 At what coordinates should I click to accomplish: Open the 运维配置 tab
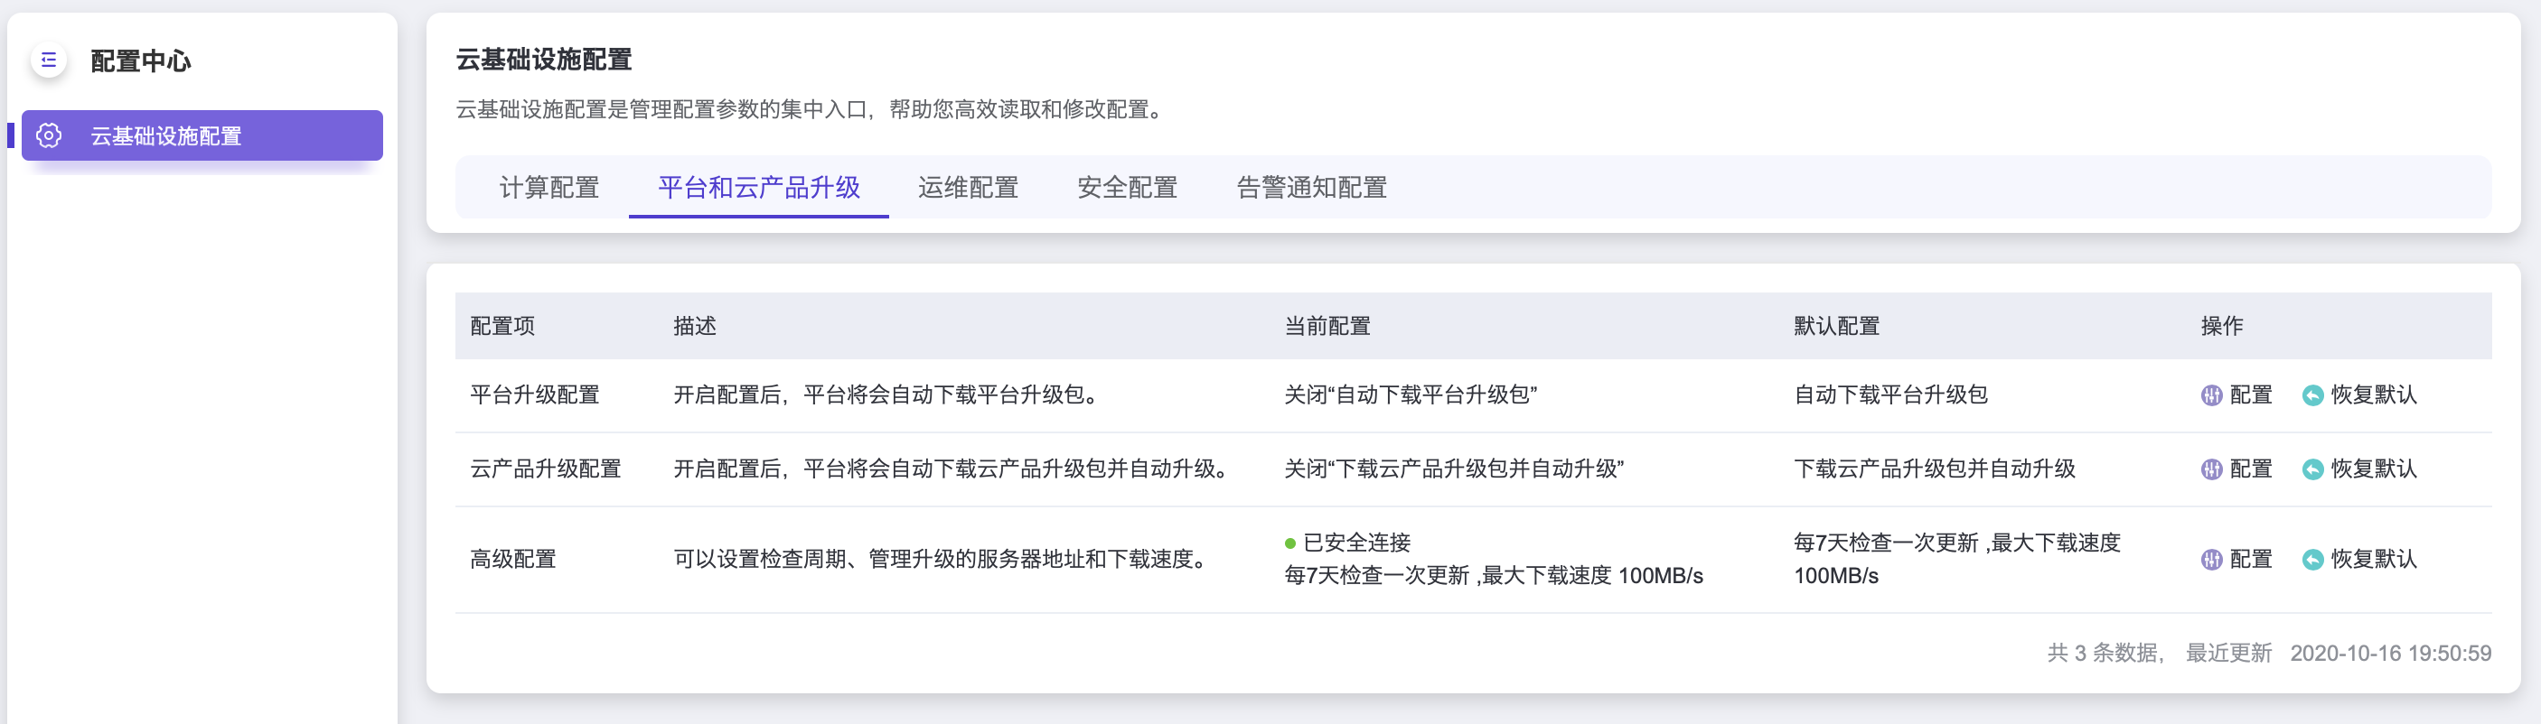tap(968, 187)
